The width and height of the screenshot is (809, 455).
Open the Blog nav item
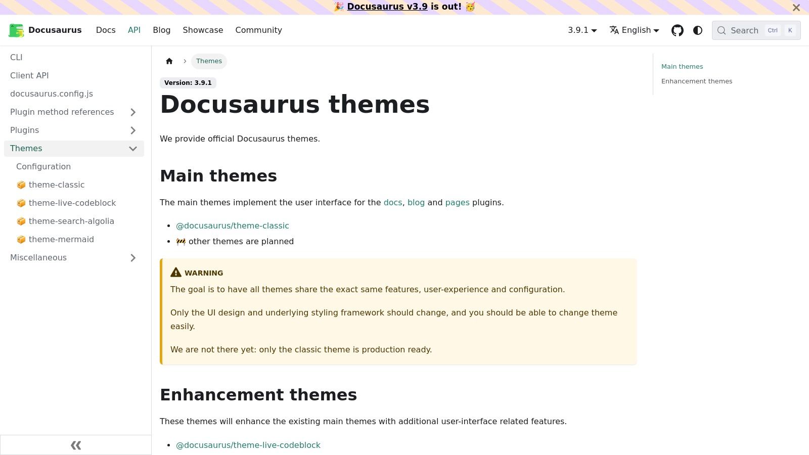click(x=161, y=30)
